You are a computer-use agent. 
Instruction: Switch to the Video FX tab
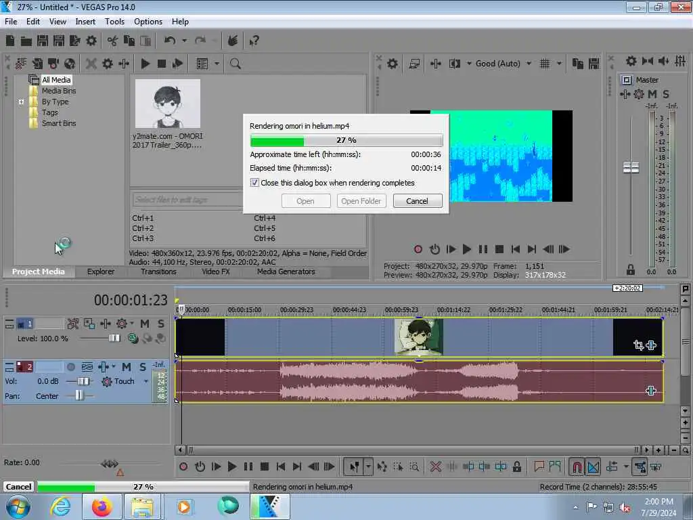pyautogui.click(x=216, y=272)
